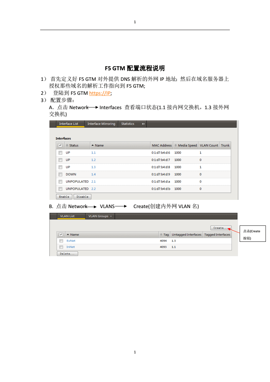Viewport: 270px width, 382px height.
Task: Click the DOWN status text
Action: tap(71, 174)
